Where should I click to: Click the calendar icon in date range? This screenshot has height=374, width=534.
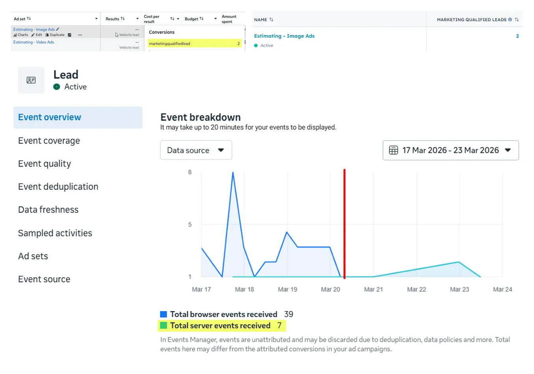(393, 150)
